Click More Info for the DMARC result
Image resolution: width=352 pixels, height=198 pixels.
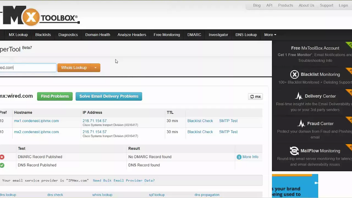tap(251, 157)
